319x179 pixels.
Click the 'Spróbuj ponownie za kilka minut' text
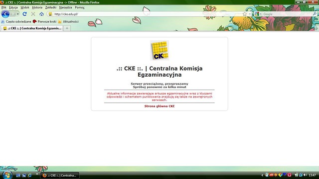159,87
